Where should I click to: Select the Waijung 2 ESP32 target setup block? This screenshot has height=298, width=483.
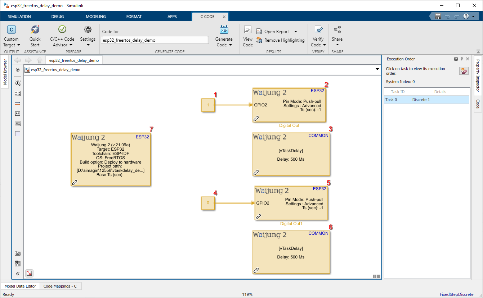[x=111, y=159]
